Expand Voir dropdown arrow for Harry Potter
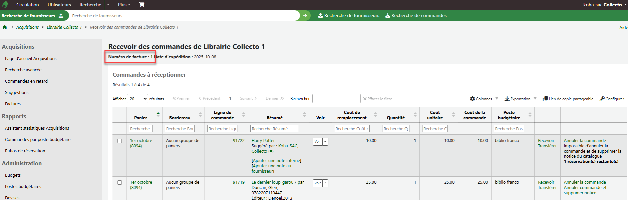628x200 pixels. [x=325, y=141]
